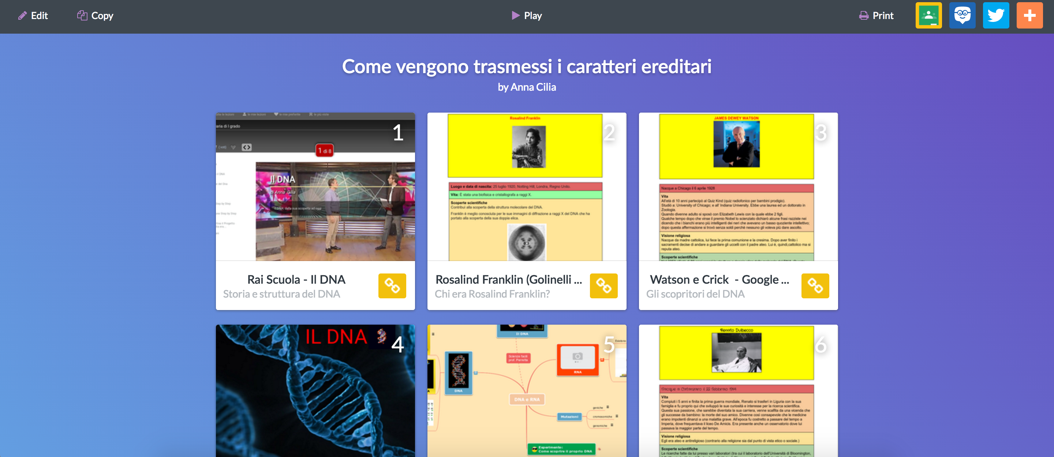Open link icon on Watson e Crick card
The image size is (1054, 457).
coord(815,286)
